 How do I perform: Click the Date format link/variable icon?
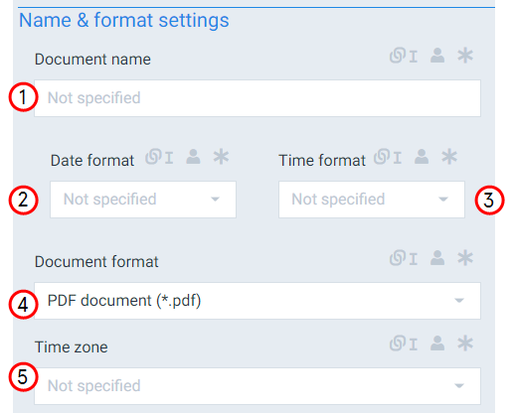pos(159,157)
